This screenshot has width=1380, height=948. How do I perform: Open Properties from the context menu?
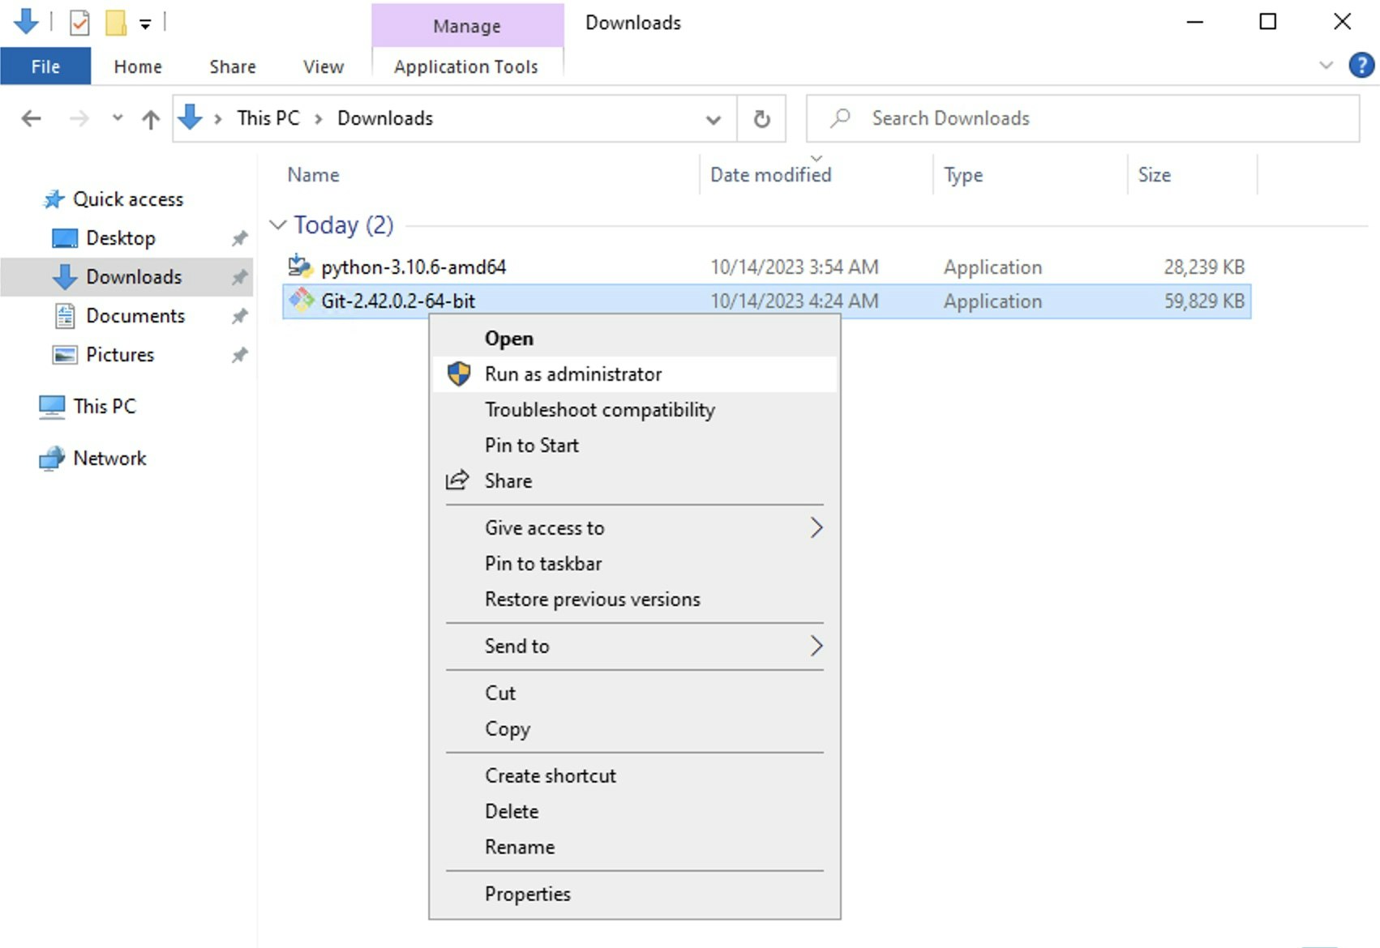click(635, 895)
